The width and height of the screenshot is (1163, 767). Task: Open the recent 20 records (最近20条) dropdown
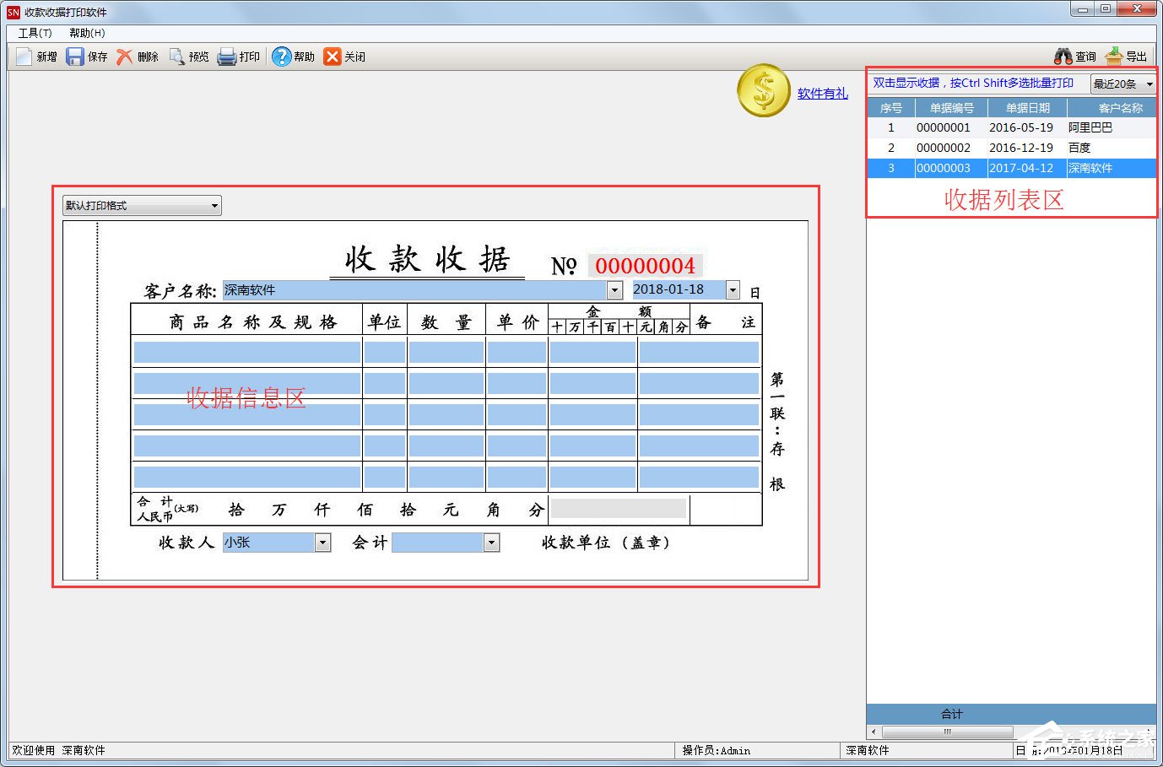coord(1149,84)
